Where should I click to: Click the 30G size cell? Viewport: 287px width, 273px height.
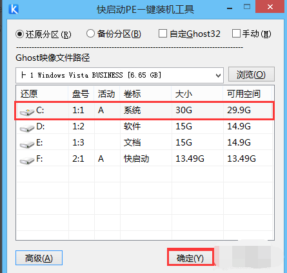(184, 110)
